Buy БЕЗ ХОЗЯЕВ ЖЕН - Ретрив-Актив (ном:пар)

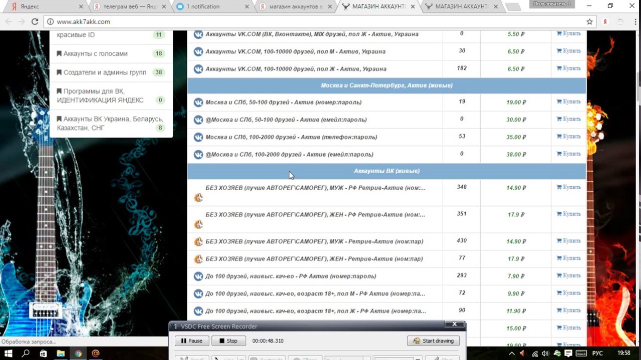point(568,258)
